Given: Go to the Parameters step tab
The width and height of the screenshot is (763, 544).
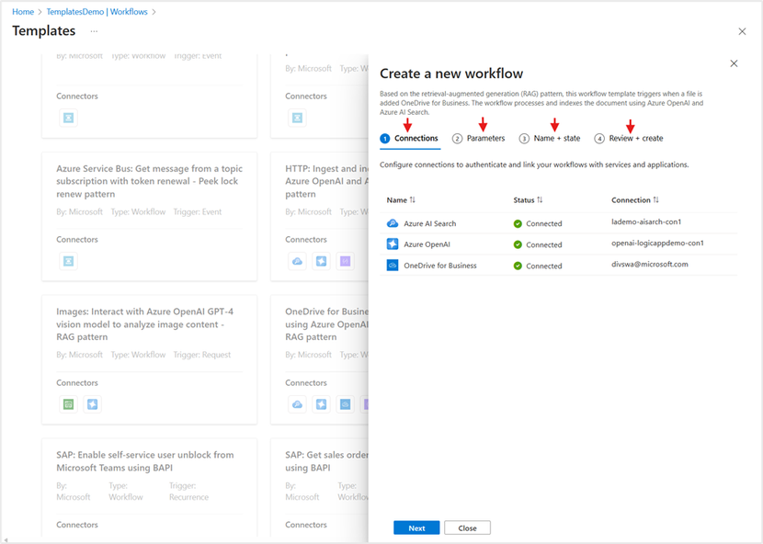Looking at the screenshot, I should click(479, 138).
